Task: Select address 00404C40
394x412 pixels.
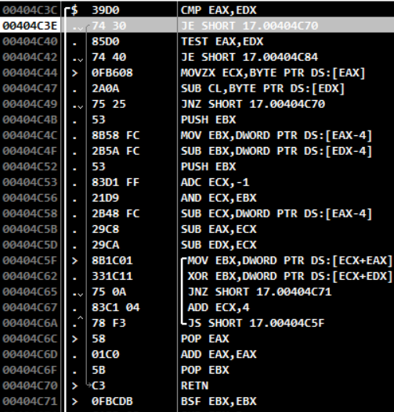Action: click(30, 41)
